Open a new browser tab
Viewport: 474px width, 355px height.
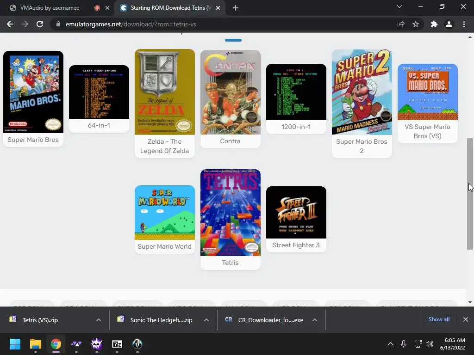pyautogui.click(x=236, y=8)
